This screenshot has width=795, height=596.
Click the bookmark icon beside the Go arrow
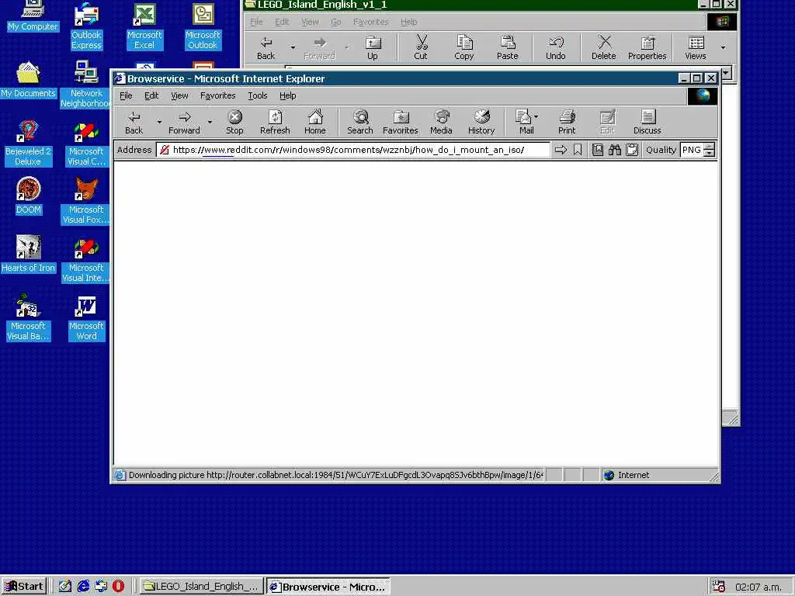578,150
